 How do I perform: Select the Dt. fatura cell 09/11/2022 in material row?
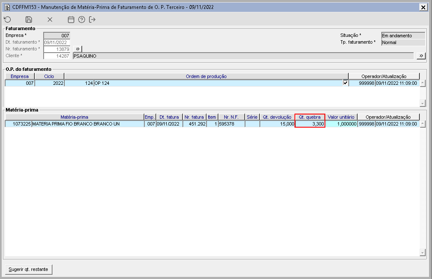169,124
